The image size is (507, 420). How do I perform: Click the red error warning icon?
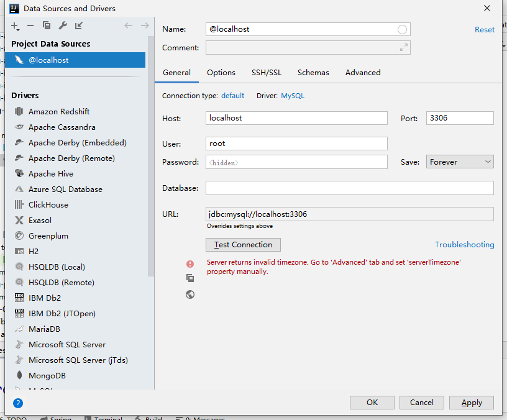pyautogui.click(x=190, y=264)
